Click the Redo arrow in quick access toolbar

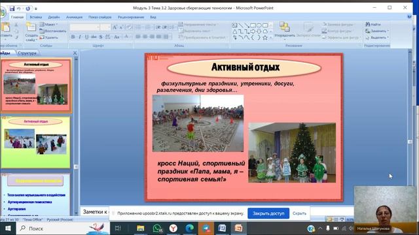(x=27, y=8)
